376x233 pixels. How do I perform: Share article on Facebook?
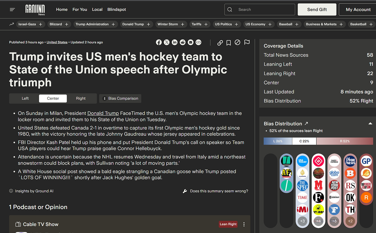click(x=159, y=42)
